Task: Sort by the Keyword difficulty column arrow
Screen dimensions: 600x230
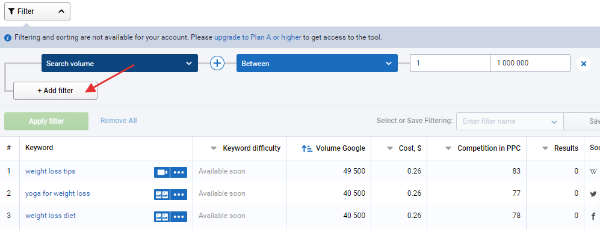Action: (214, 148)
